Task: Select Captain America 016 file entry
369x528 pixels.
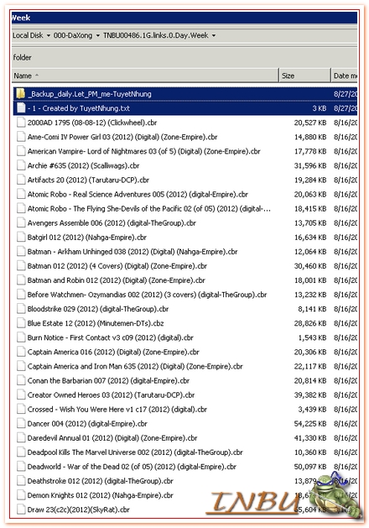Action: coord(113,352)
